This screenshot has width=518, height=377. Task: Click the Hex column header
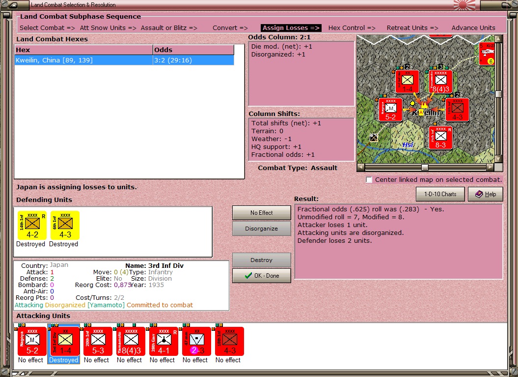point(83,50)
